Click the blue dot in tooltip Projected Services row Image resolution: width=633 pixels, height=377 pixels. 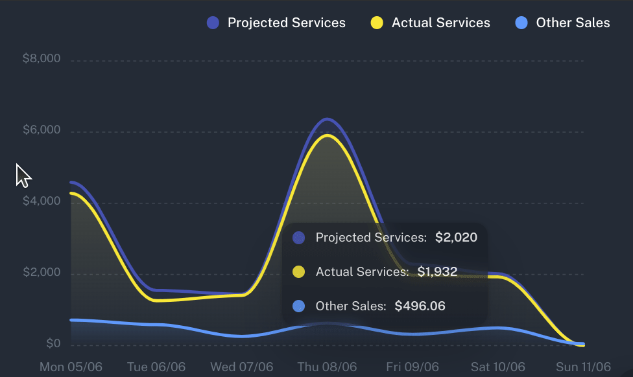click(x=298, y=238)
